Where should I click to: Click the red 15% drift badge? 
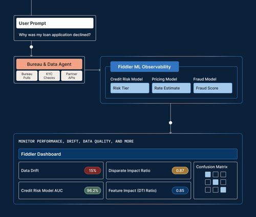(x=93, y=170)
